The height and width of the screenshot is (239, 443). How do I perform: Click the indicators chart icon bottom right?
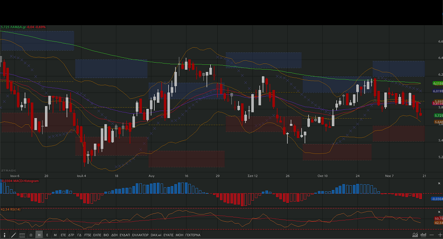tap(415, 235)
